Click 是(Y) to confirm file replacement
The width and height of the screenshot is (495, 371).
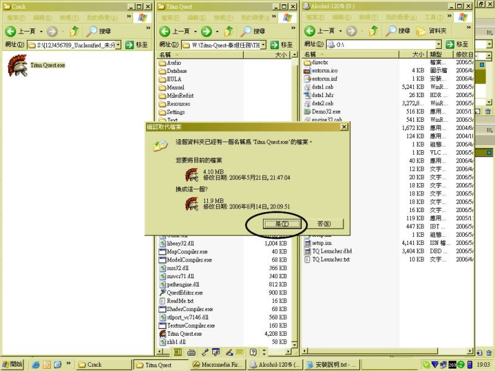282,224
